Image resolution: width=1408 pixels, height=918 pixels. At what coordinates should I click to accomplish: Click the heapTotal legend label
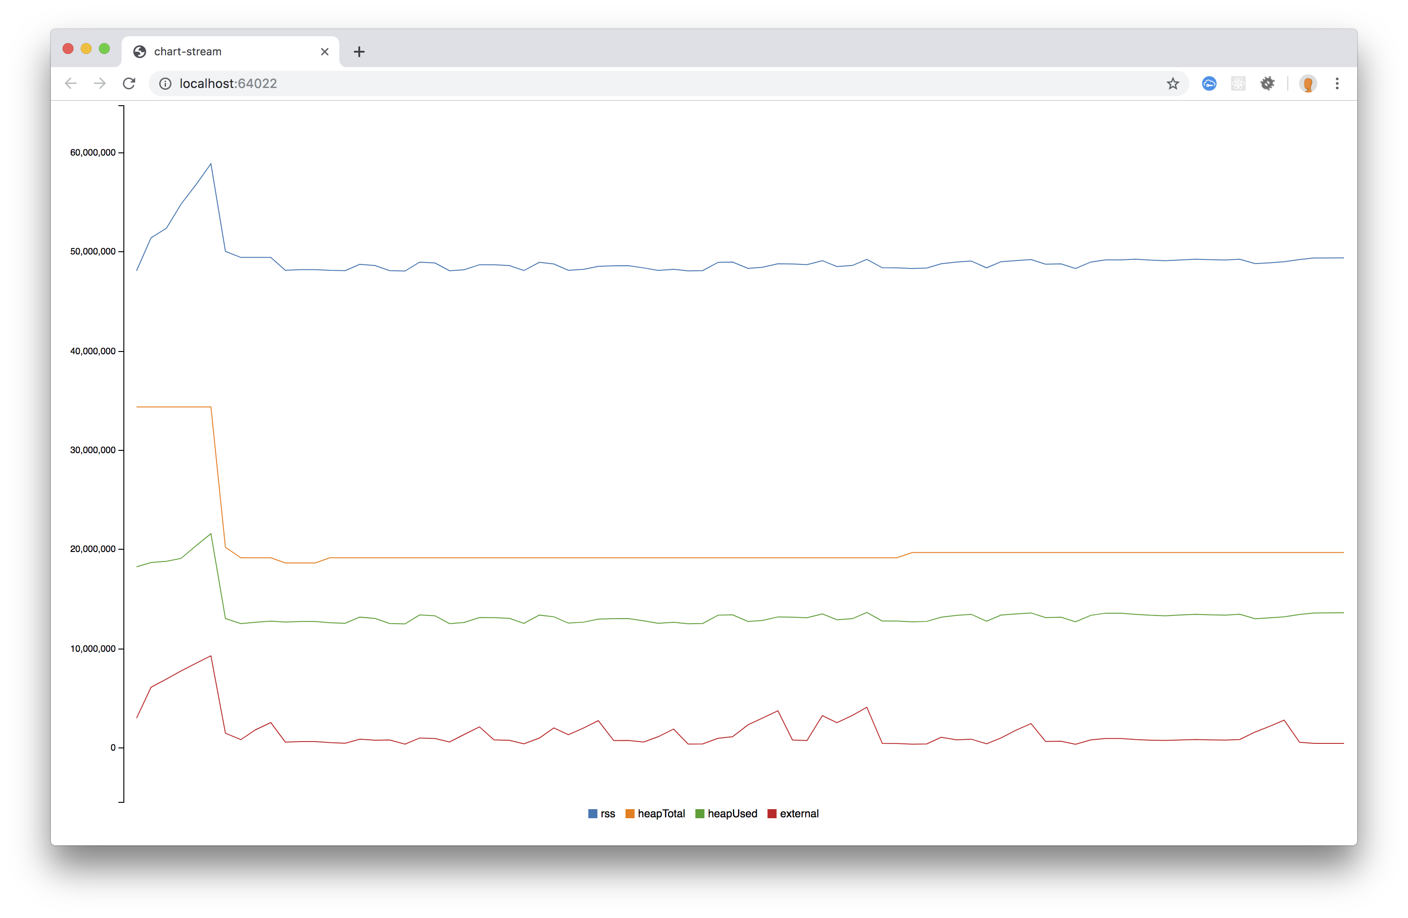point(661,813)
